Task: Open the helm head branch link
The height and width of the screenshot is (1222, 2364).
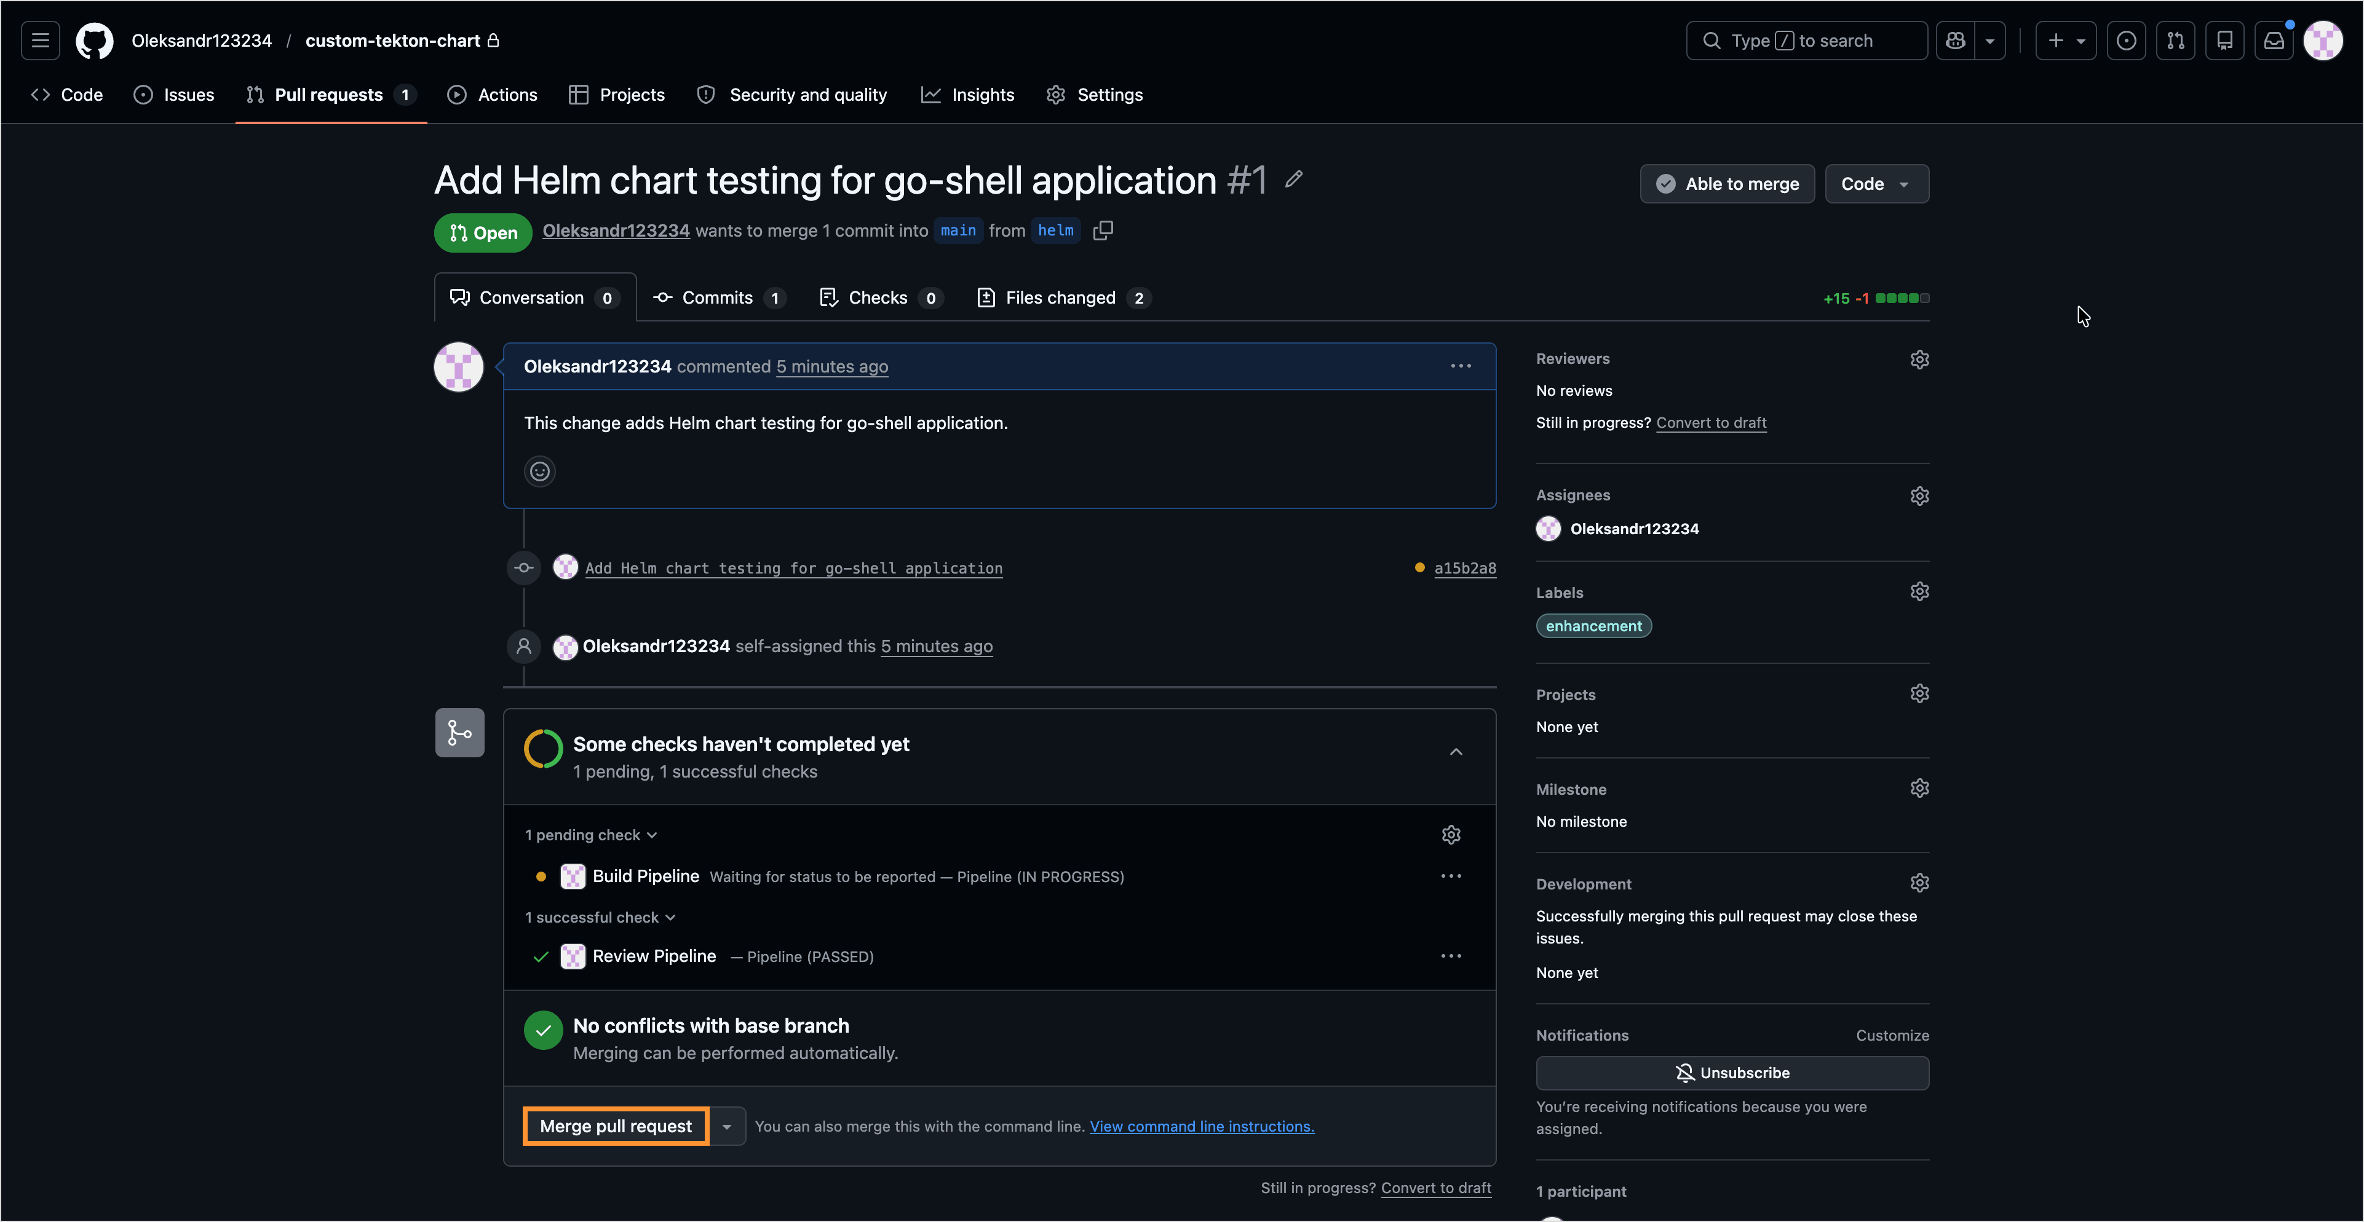Action: tap(1055, 231)
